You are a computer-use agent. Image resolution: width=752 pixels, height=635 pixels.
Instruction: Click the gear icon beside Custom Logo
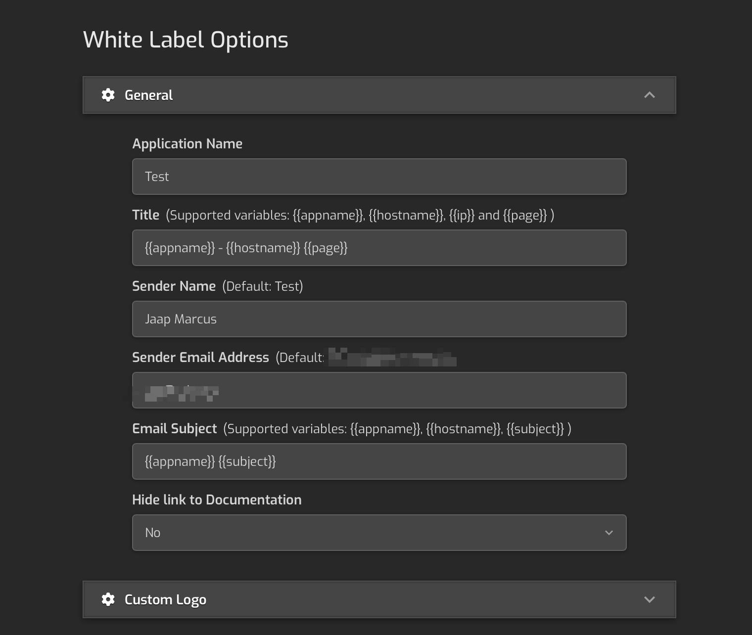tap(108, 599)
